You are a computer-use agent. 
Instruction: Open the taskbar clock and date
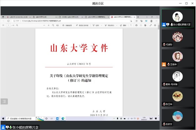[x=144, y=119]
